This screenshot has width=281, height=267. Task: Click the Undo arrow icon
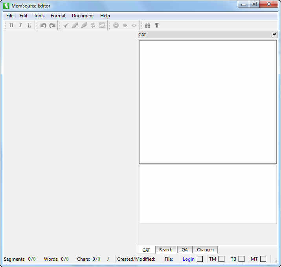click(x=43, y=25)
